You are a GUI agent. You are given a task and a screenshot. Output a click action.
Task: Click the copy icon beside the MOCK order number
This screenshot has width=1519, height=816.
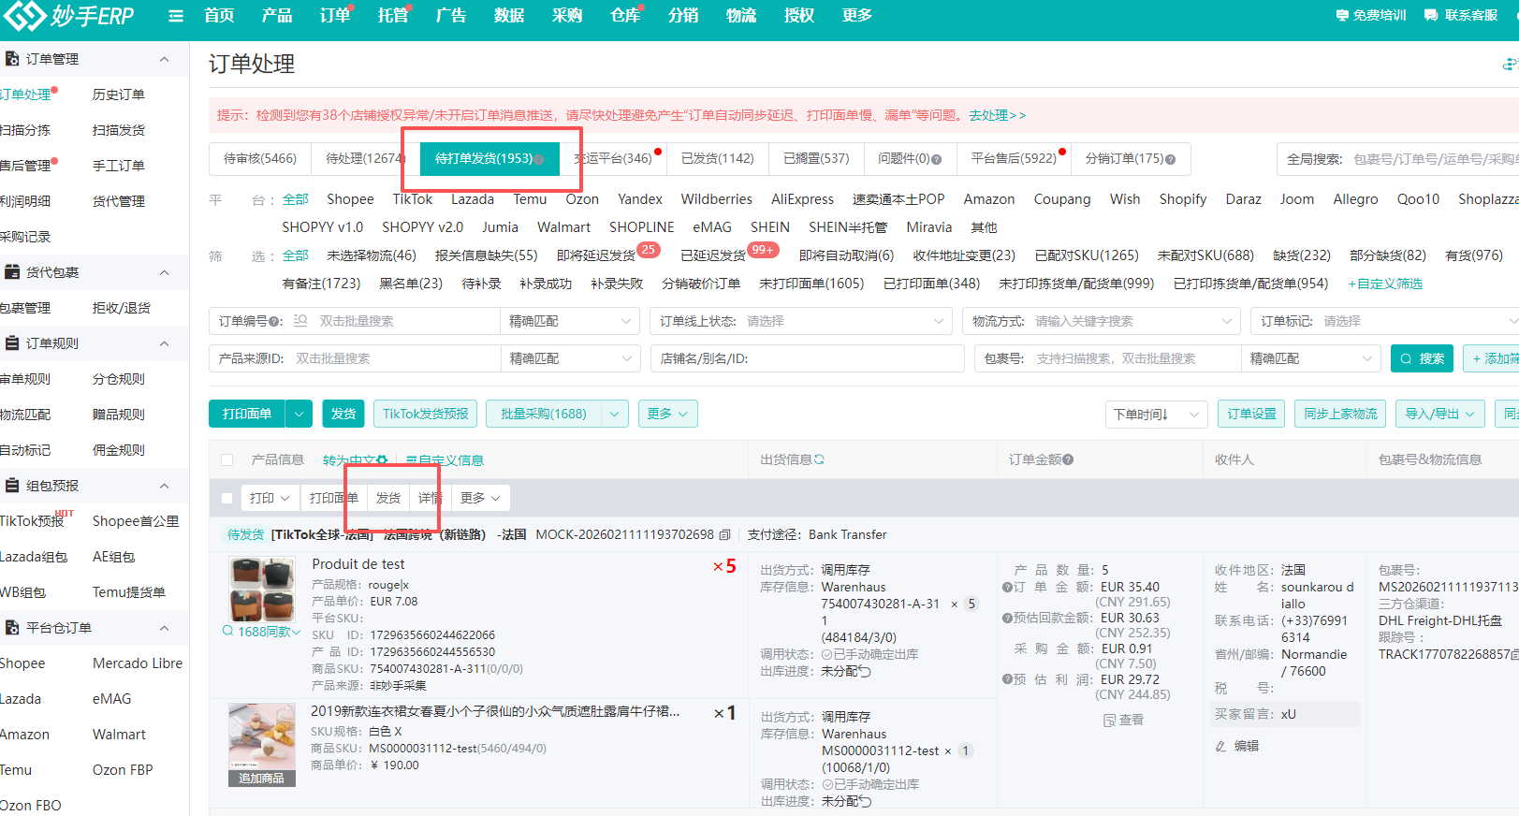tap(724, 535)
